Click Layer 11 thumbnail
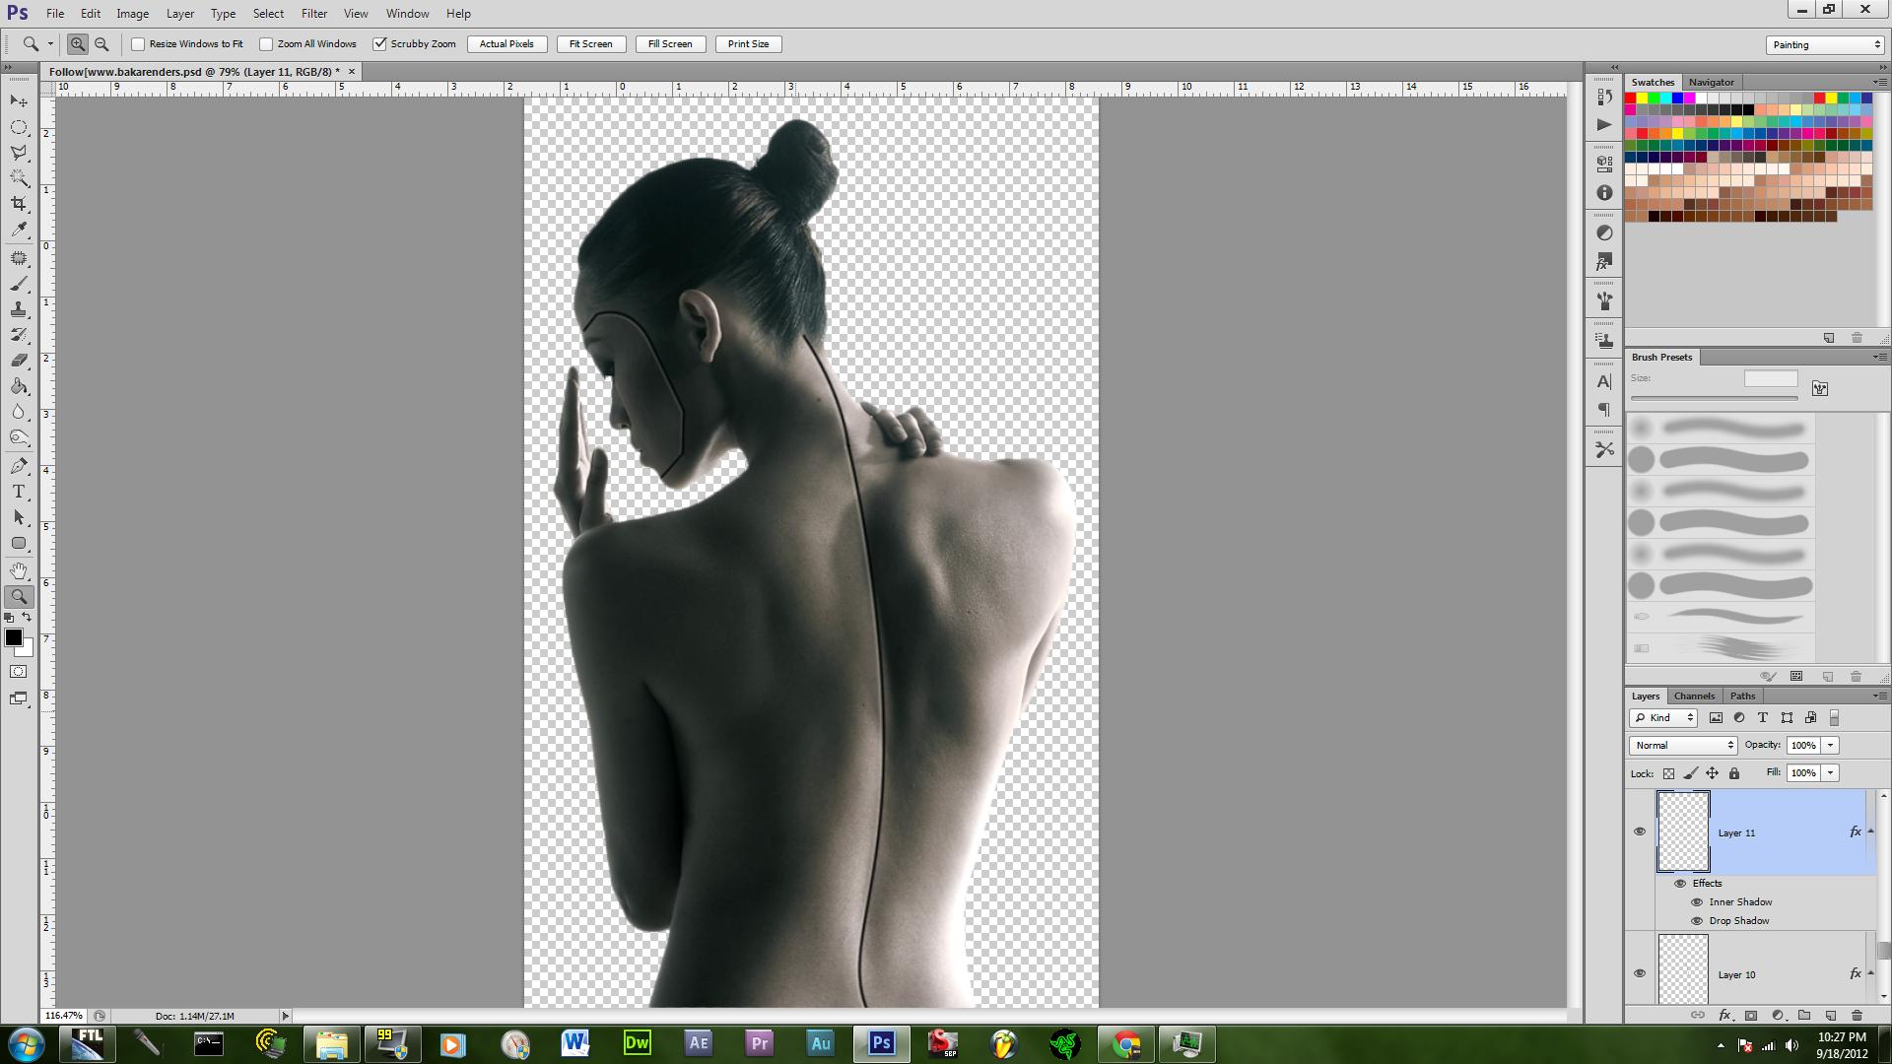1892x1064 pixels. click(1683, 831)
